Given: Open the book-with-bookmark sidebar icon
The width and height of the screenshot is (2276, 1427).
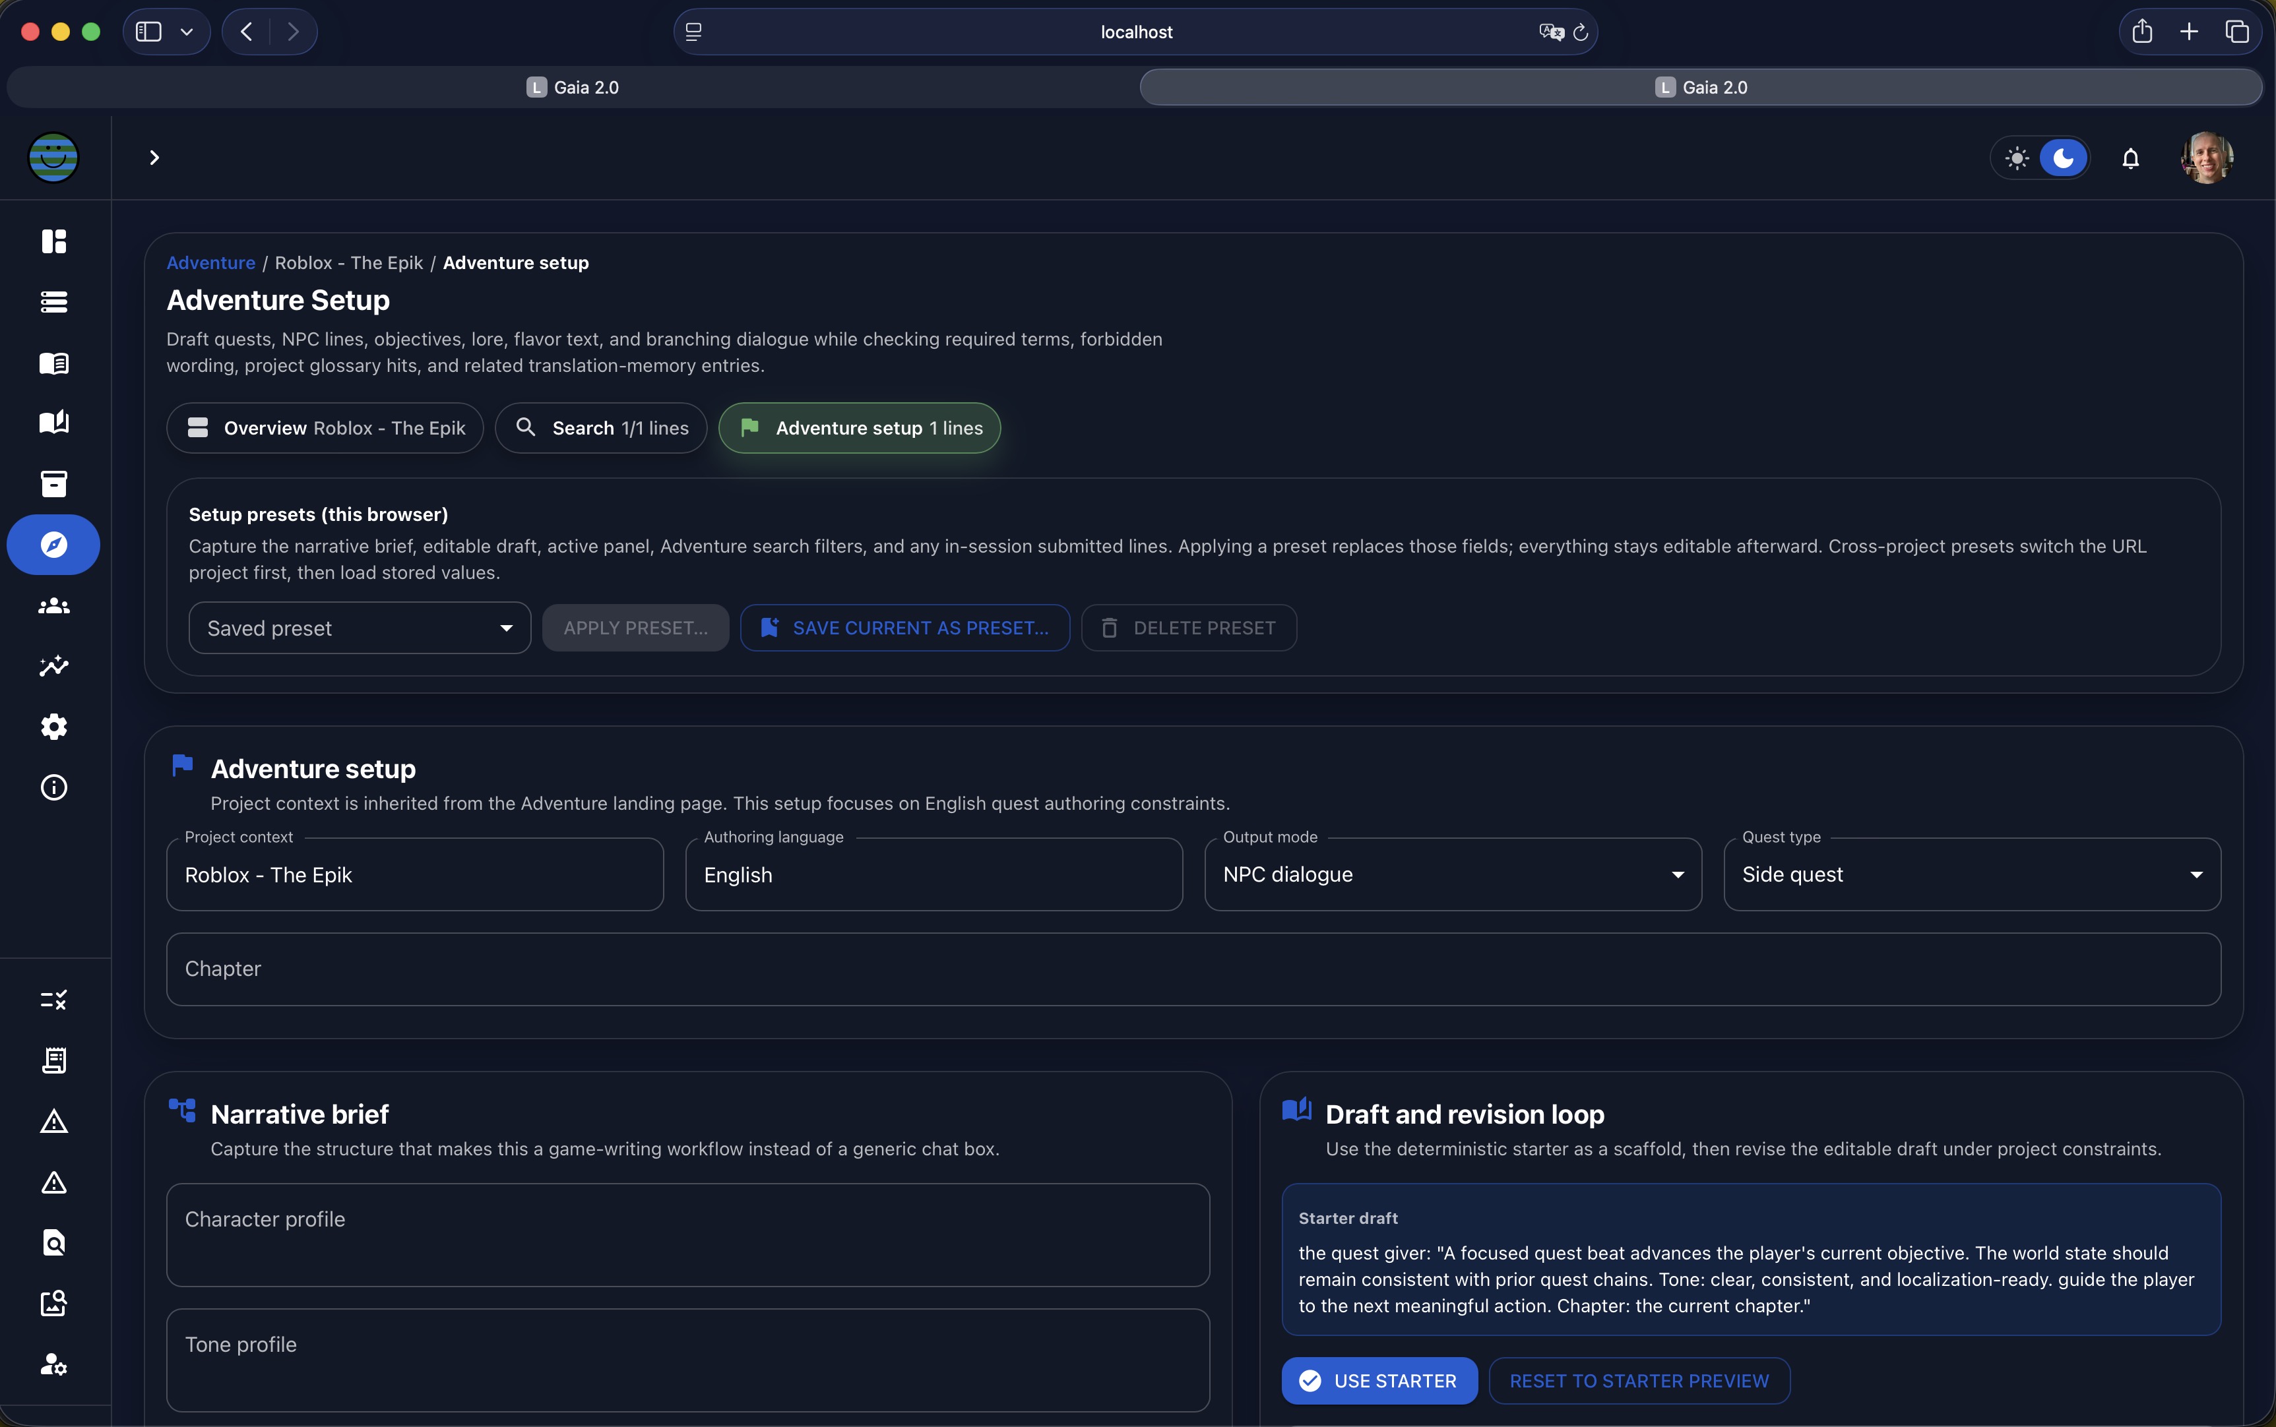Looking at the screenshot, I should [54, 423].
